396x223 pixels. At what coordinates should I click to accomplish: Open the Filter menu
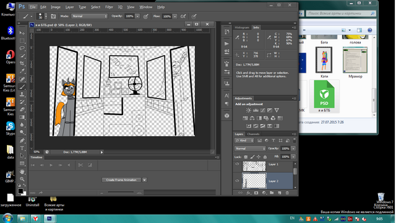[109, 7]
